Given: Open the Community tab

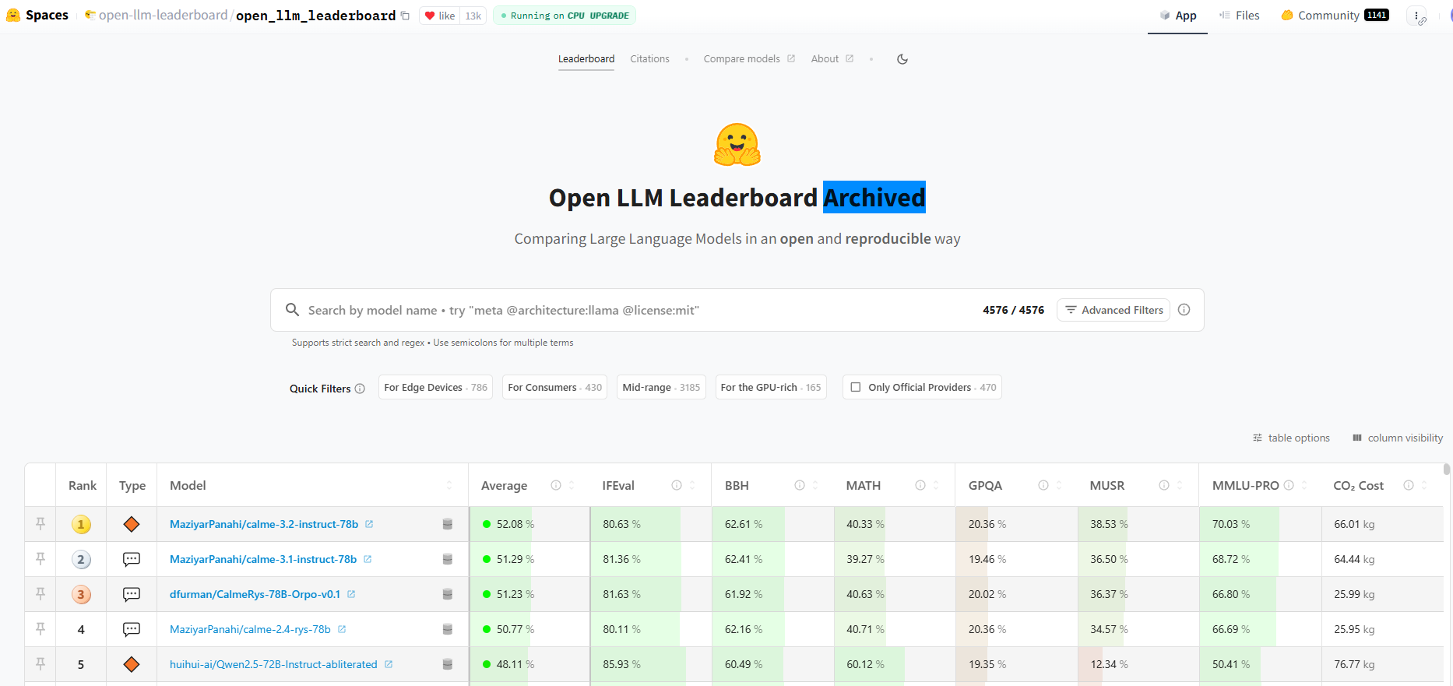Looking at the screenshot, I should click(1335, 16).
